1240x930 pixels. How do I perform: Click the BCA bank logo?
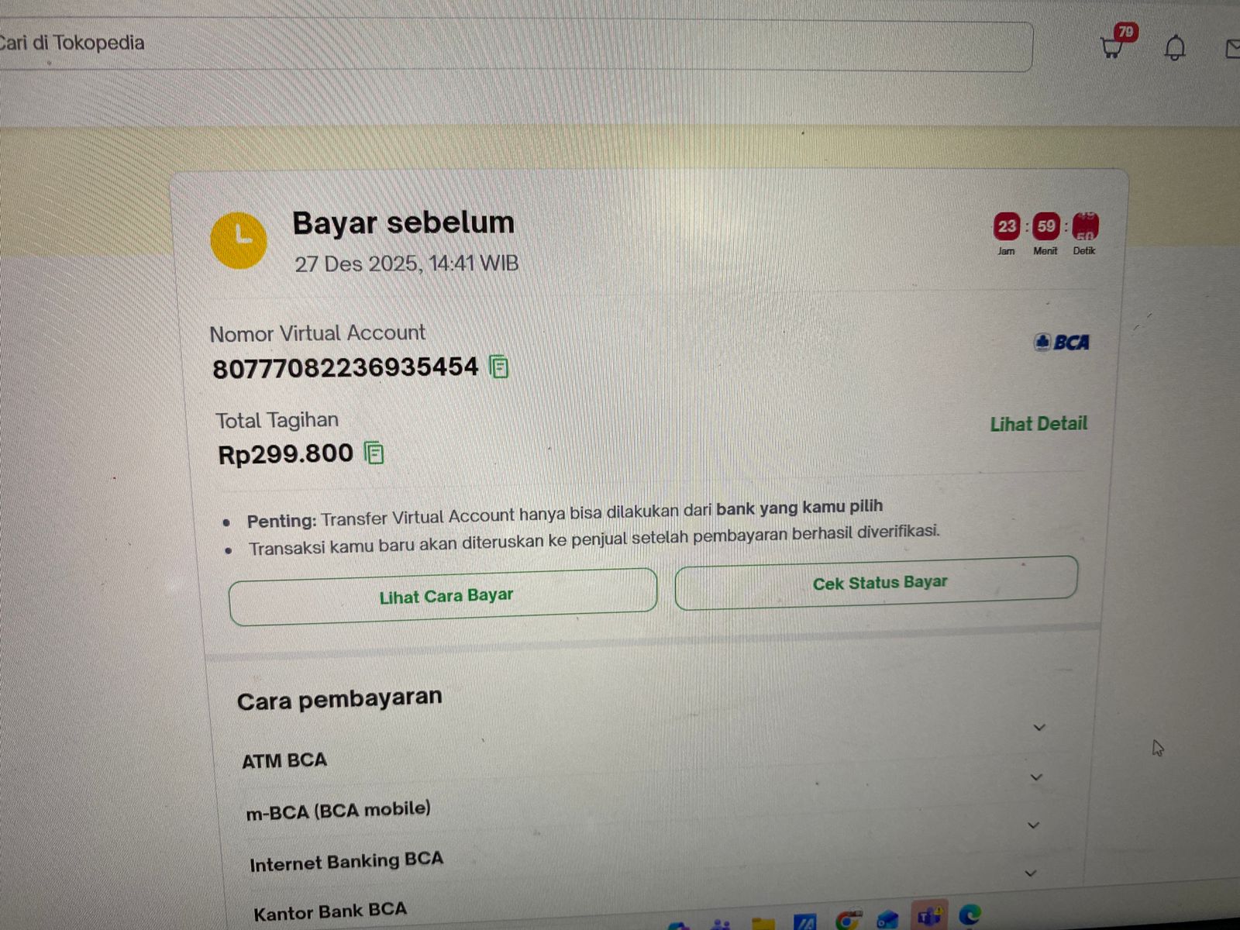pyautogui.click(x=1061, y=342)
